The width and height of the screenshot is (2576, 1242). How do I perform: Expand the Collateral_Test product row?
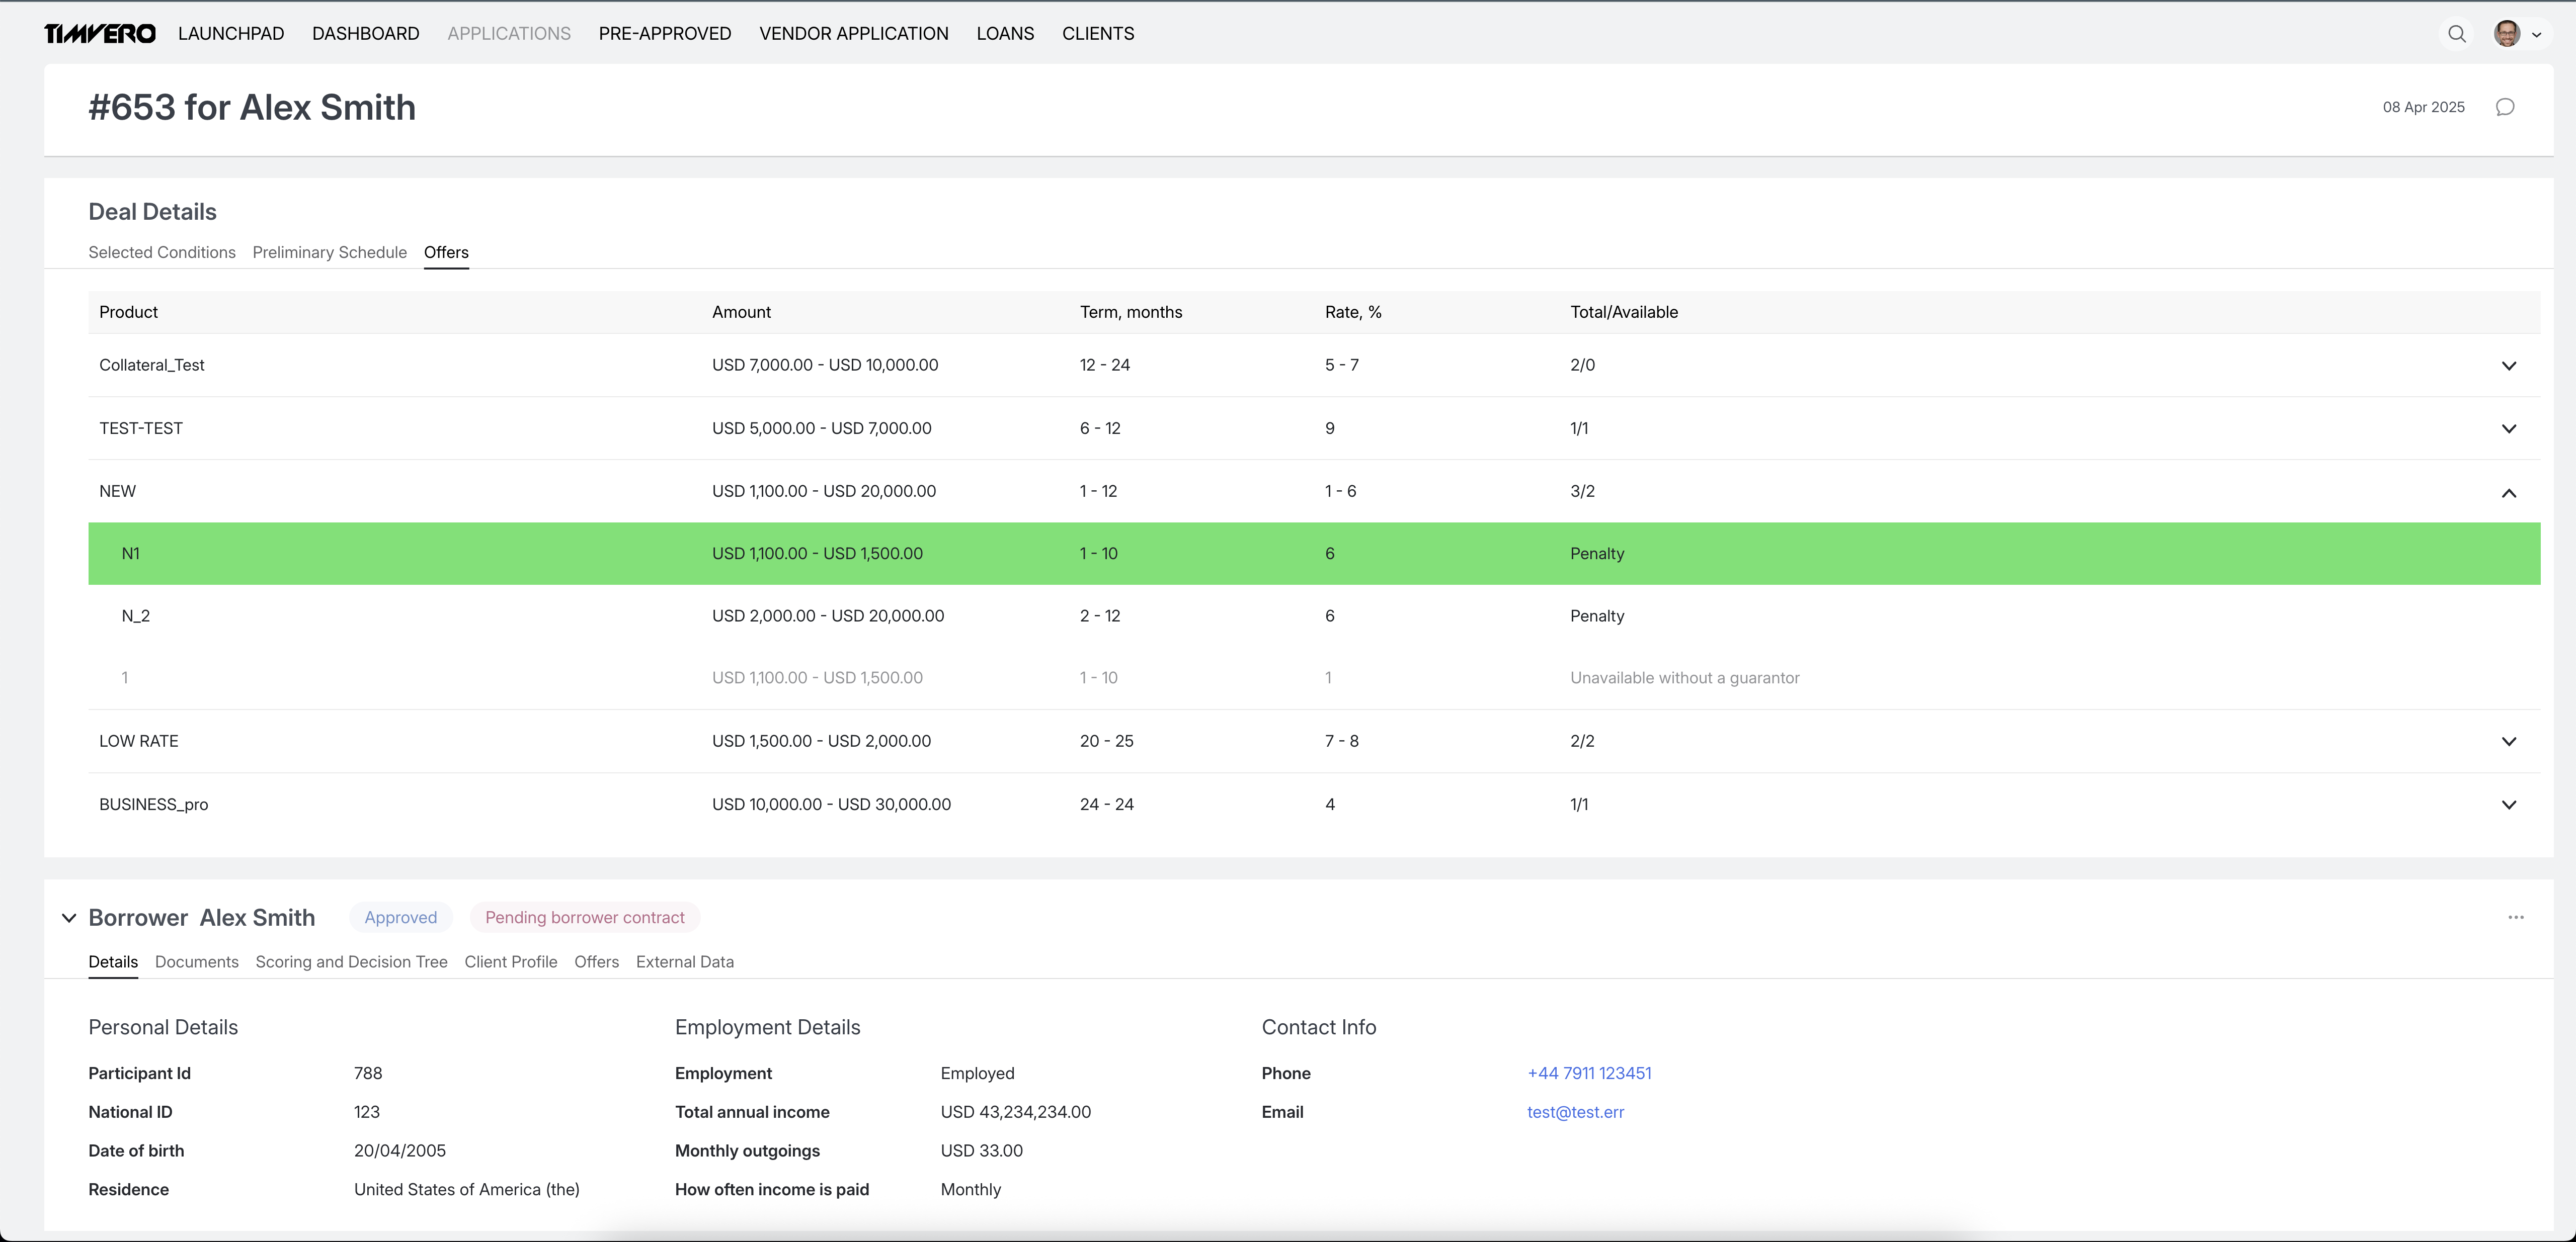point(2508,366)
